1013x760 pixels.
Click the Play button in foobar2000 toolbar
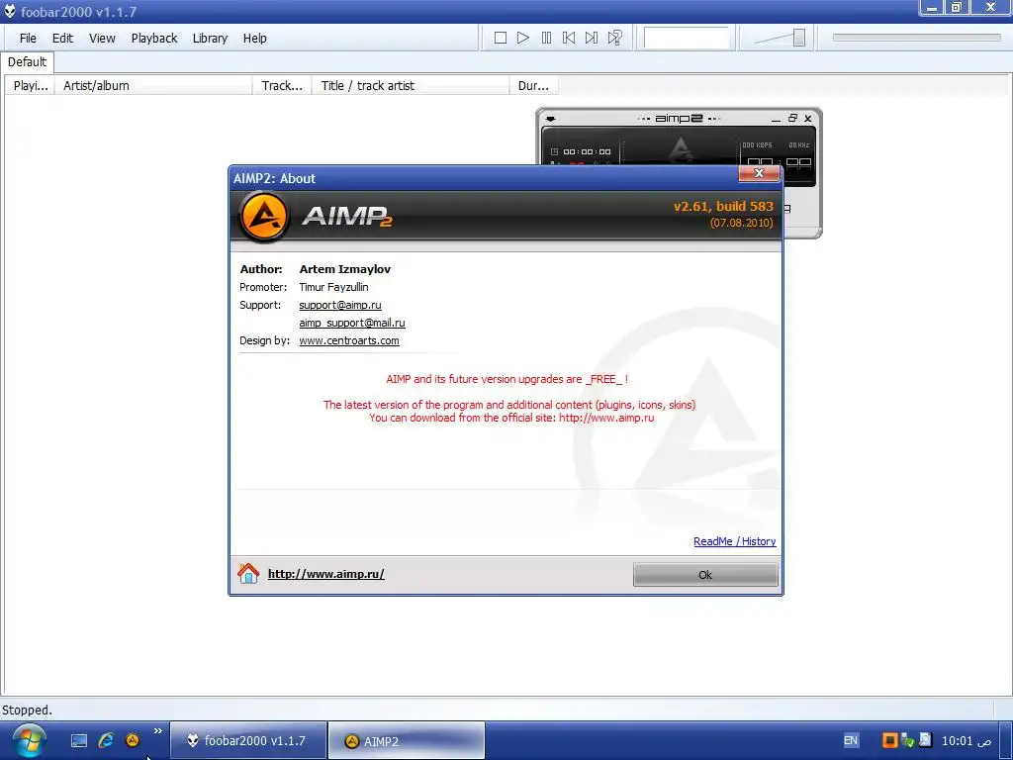tap(523, 39)
